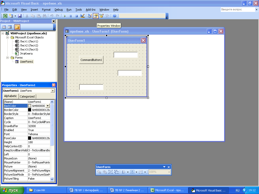
Task: Open the Insert menu
Action: pyautogui.click(x=34, y=10)
